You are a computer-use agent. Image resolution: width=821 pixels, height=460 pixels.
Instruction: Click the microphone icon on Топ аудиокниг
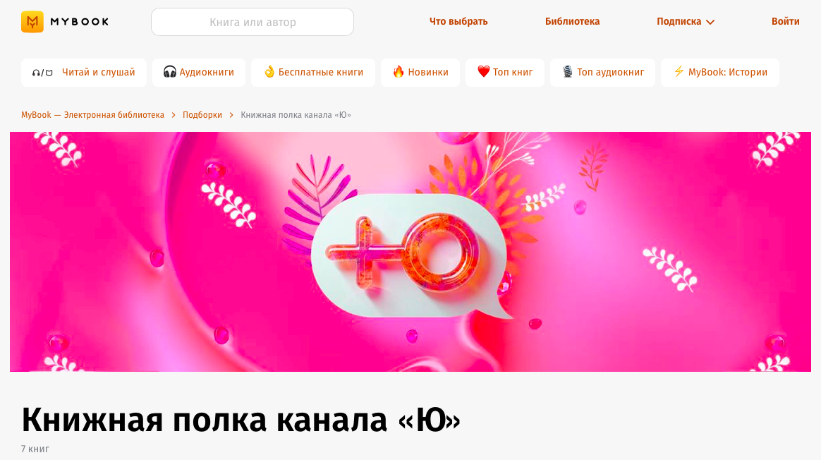coord(568,72)
